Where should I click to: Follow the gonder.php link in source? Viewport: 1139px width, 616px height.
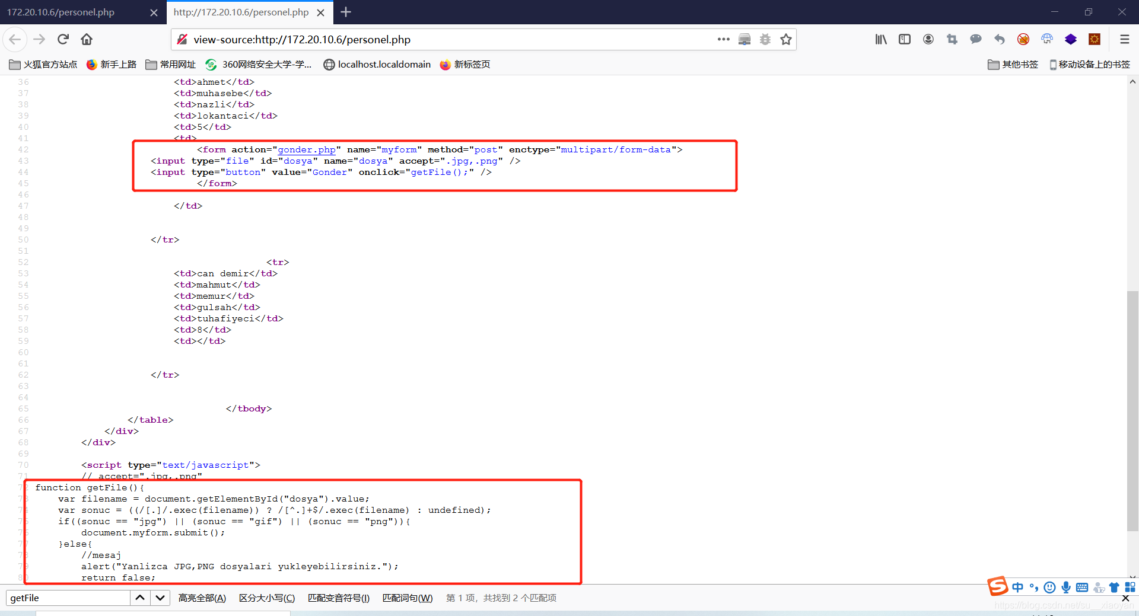307,149
